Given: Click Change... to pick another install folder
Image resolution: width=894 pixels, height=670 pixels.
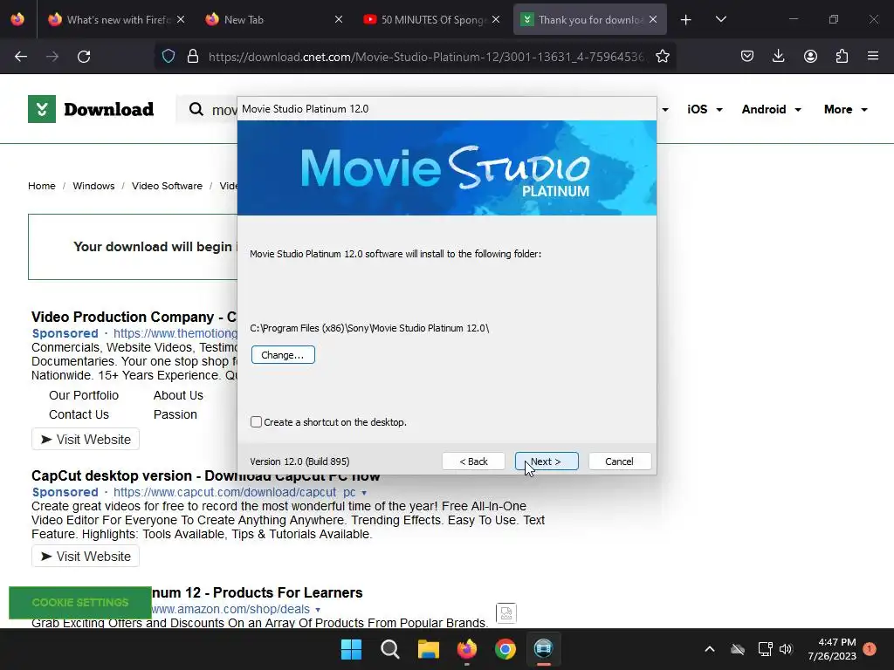Looking at the screenshot, I should point(283,355).
